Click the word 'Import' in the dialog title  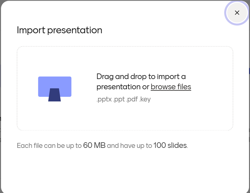tap(31, 30)
